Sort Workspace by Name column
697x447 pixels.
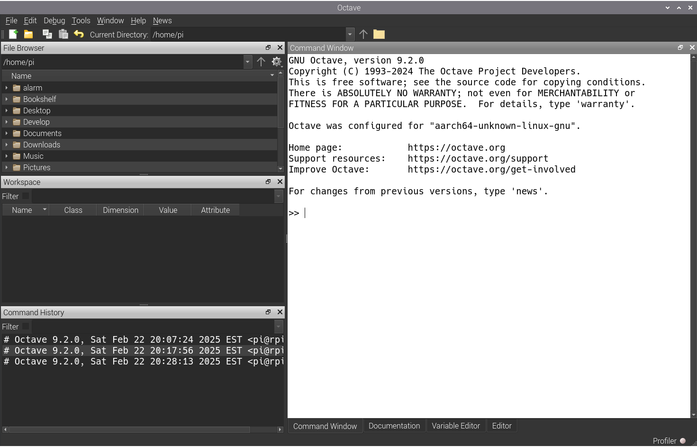(x=26, y=210)
